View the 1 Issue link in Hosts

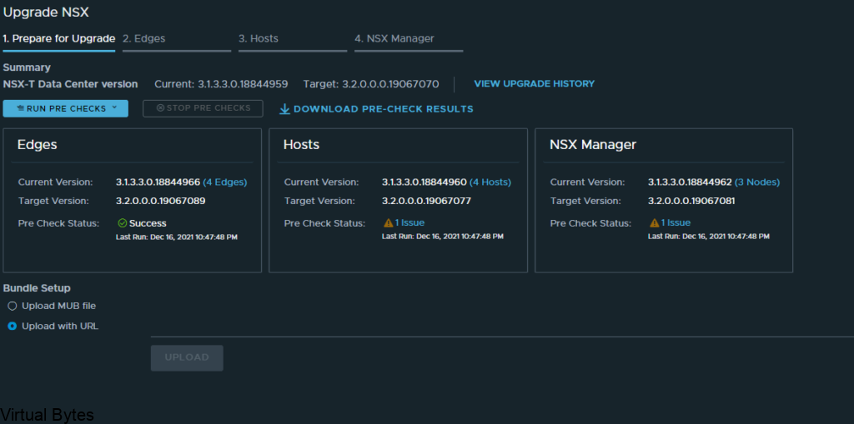409,222
